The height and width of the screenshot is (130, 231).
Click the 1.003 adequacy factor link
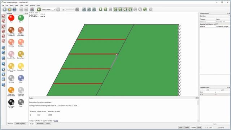(x=56, y=121)
